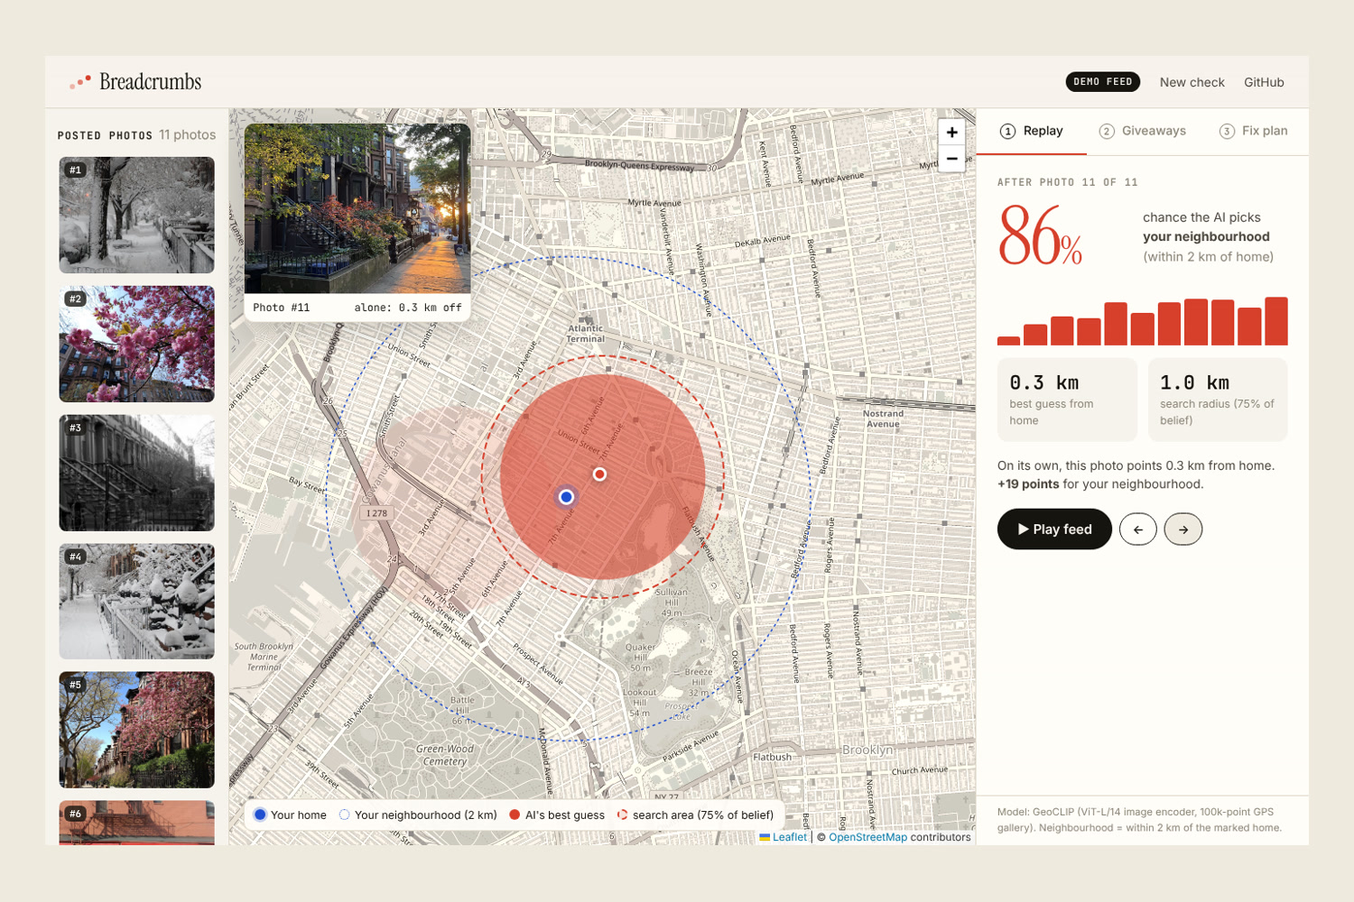
Task: Open the Fix plan tab
Action: (1254, 132)
